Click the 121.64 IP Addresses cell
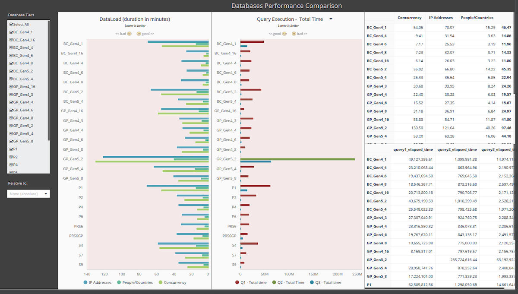 pos(448,128)
